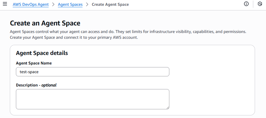Click the sentence about primary AWS account
Screen dimensions: 266x118
pos(74,38)
